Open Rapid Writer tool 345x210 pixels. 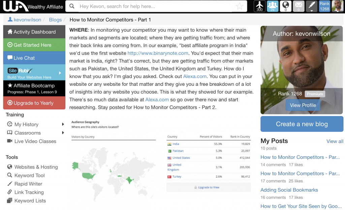28,184
